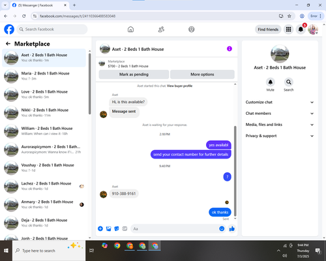Image resolution: width=326 pixels, height=261 pixels.
Task: Open the Windows notification center
Action: 318,251
